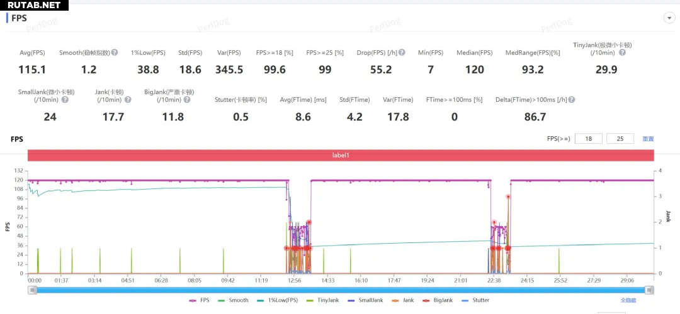Image resolution: width=680 pixels, height=314 pixels.
Task: Click help icon beside Drop(FPS) [/h]
Action: pos(402,53)
